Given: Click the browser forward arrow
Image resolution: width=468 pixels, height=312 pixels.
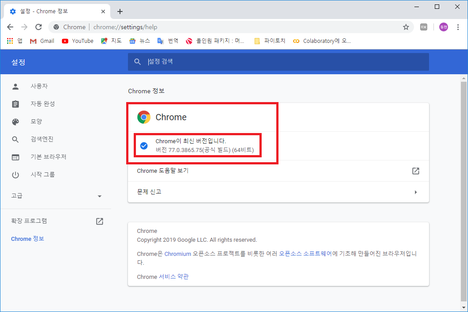Looking at the screenshot, I should pos(24,27).
